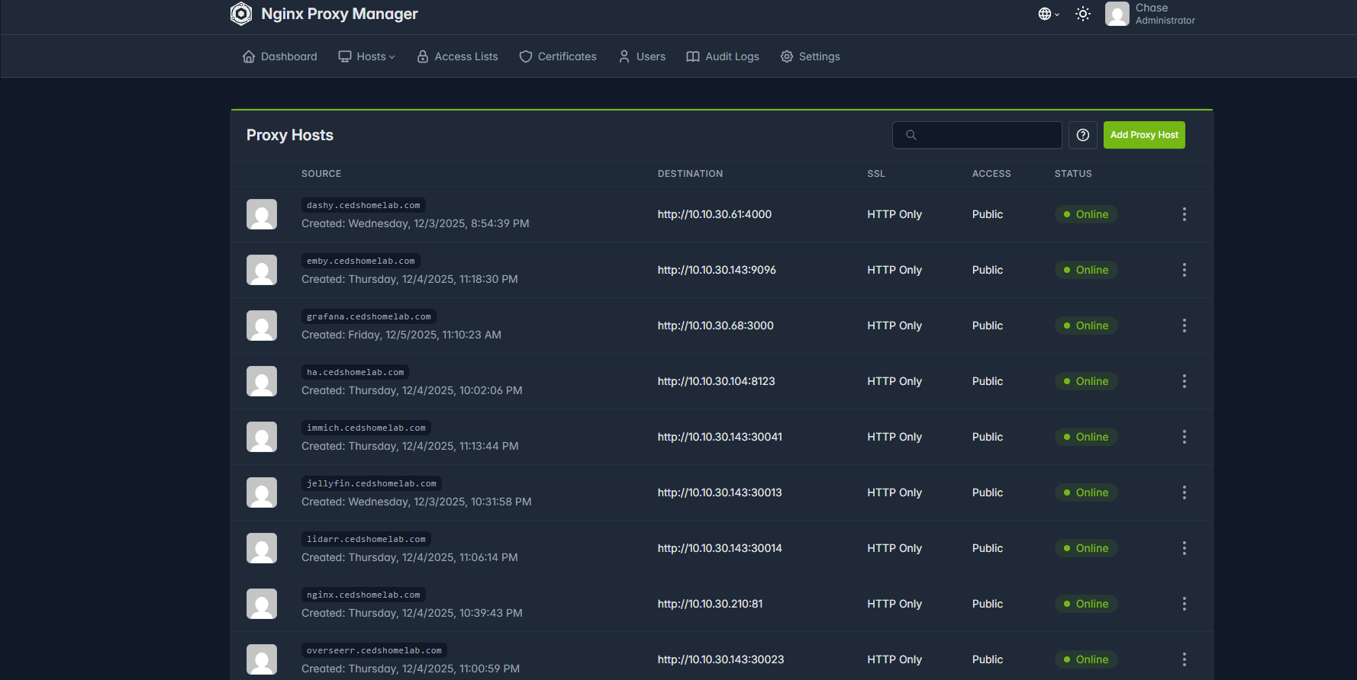Click destination http://10.10.30.143:30014

(x=720, y=548)
